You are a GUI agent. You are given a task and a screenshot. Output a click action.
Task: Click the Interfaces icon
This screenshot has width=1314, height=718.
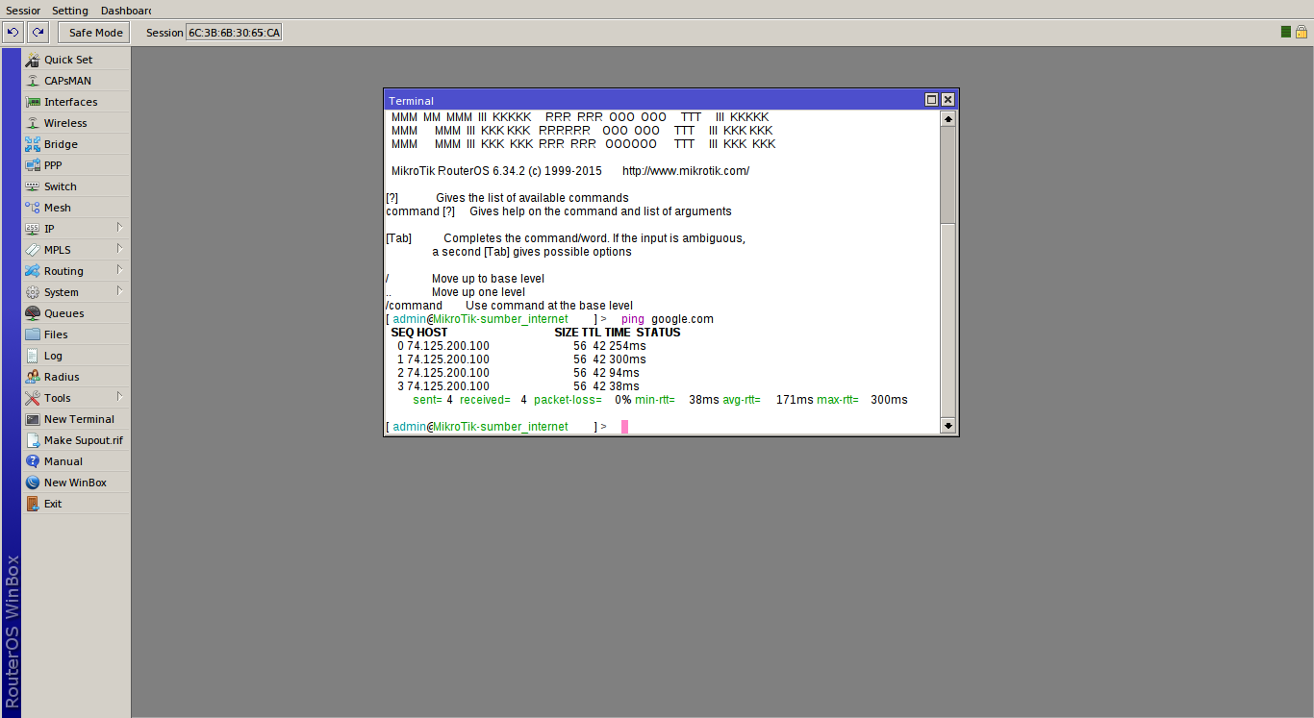click(33, 102)
